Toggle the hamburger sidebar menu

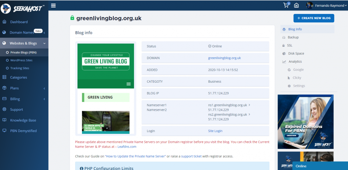53,5
